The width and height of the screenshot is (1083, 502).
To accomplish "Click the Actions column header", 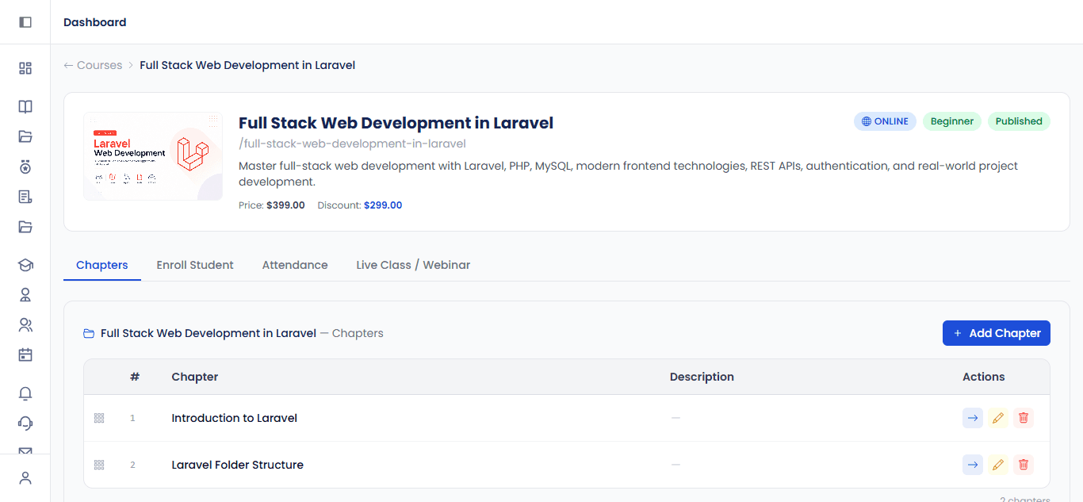I will point(984,377).
